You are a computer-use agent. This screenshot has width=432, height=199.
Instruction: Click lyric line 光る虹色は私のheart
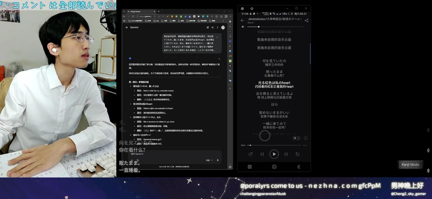click(x=274, y=83)
